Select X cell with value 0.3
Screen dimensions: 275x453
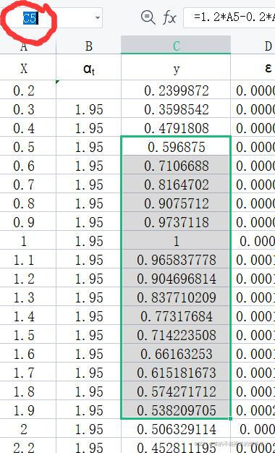click(28, 109)
